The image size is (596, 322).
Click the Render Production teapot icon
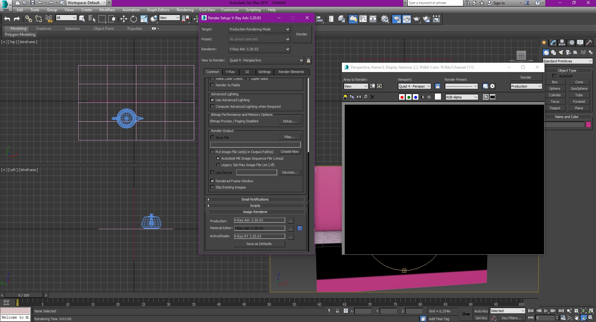click(416, 19)
